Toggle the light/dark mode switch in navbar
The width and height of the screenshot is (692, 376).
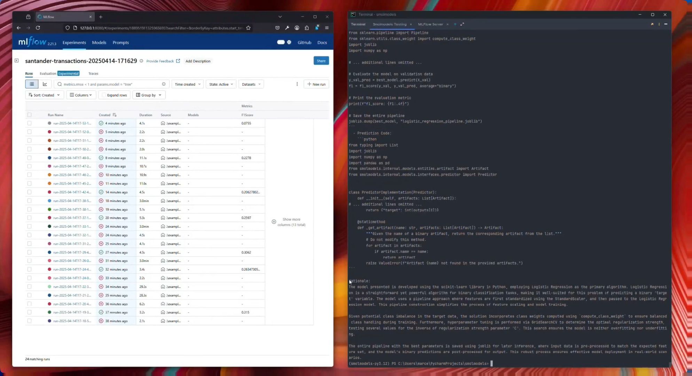[281, 42]
